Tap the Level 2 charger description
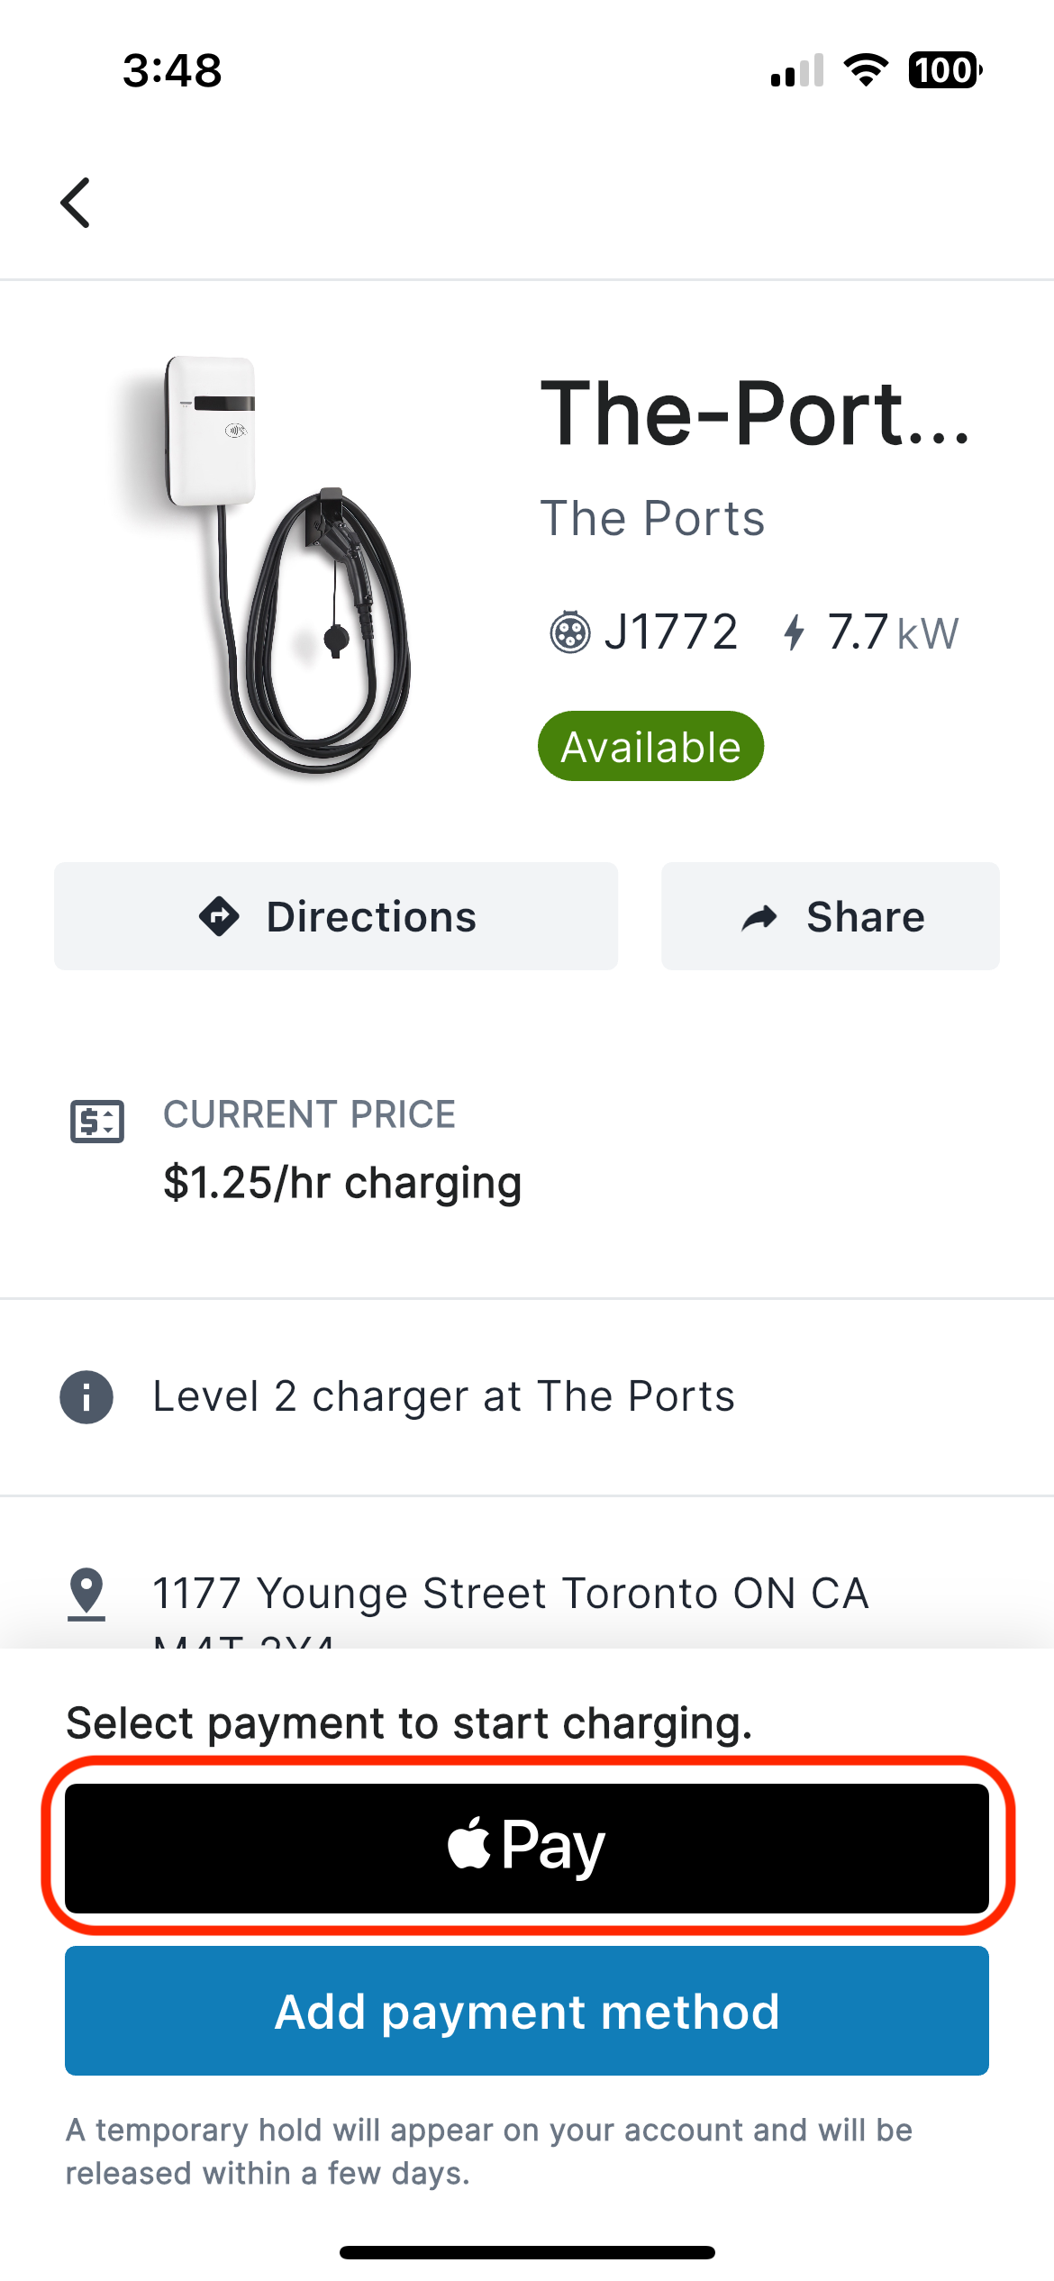Screen dimensions: 1054x2281 [x=444, y=1396]
